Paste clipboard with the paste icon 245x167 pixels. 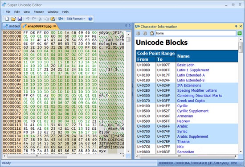(x=53, y=19)
